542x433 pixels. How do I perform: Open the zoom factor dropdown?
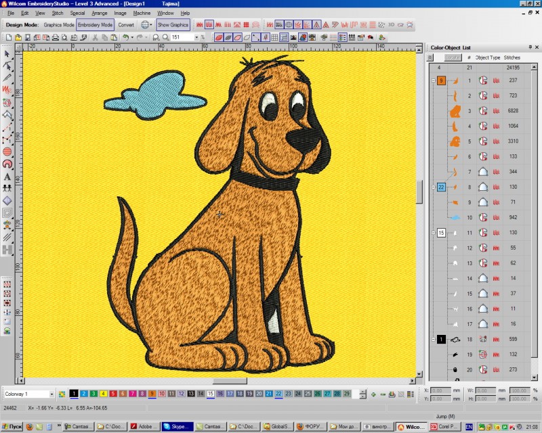coord(196,37)
